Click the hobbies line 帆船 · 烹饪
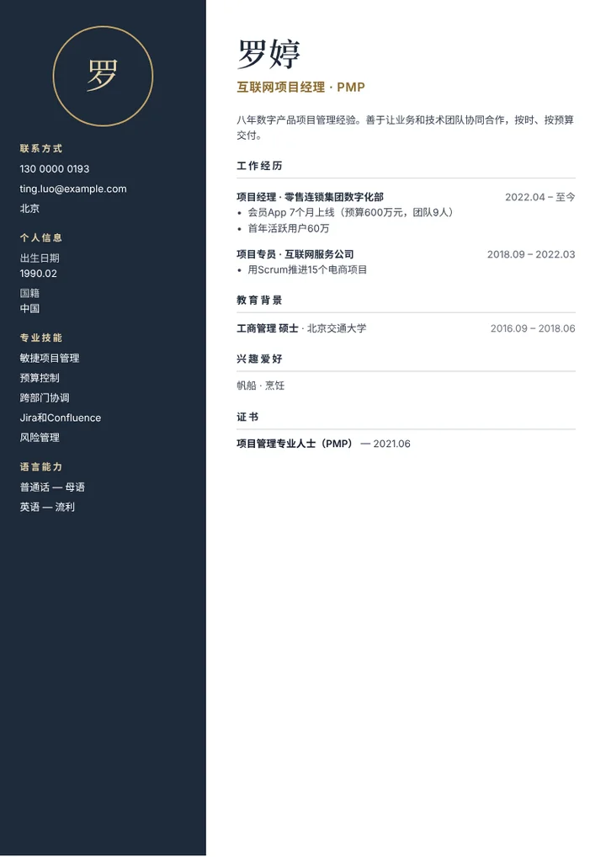This screenshot has width=606, height=857. [261, 386]
